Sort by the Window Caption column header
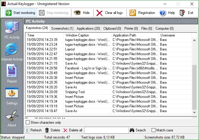The height and width of the screenshot is (140, 199). [87, 35]
